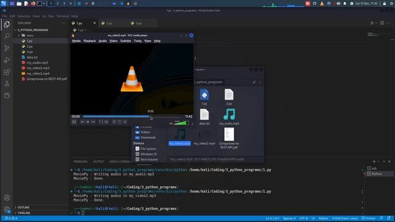Mute VLC audio via speaker icon
Image resolution: width=395 pixels, height=222 pixels.
click(171, 123)
